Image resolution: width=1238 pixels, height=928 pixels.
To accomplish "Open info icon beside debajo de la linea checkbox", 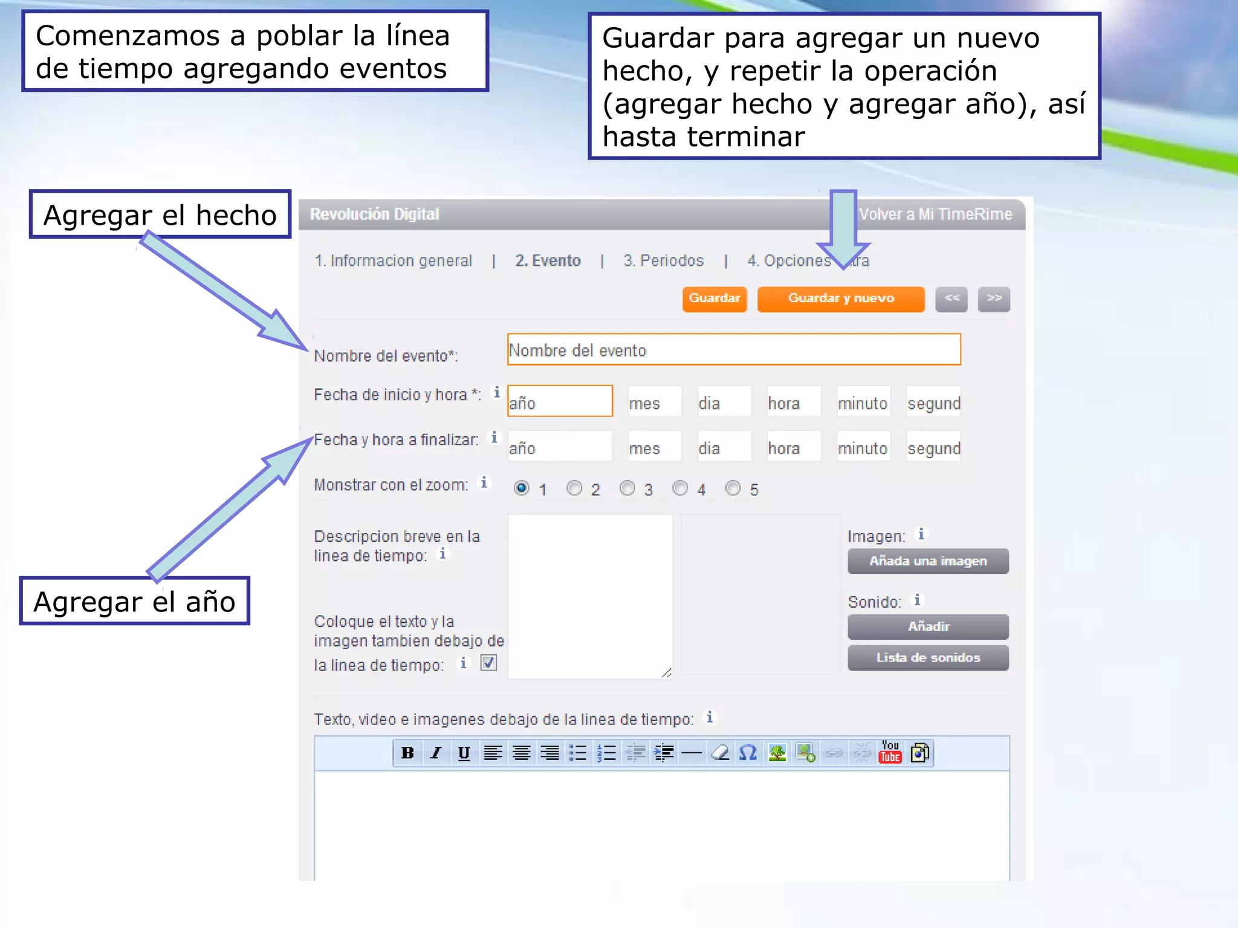I will pyautogui.click(x=463, y=663).
